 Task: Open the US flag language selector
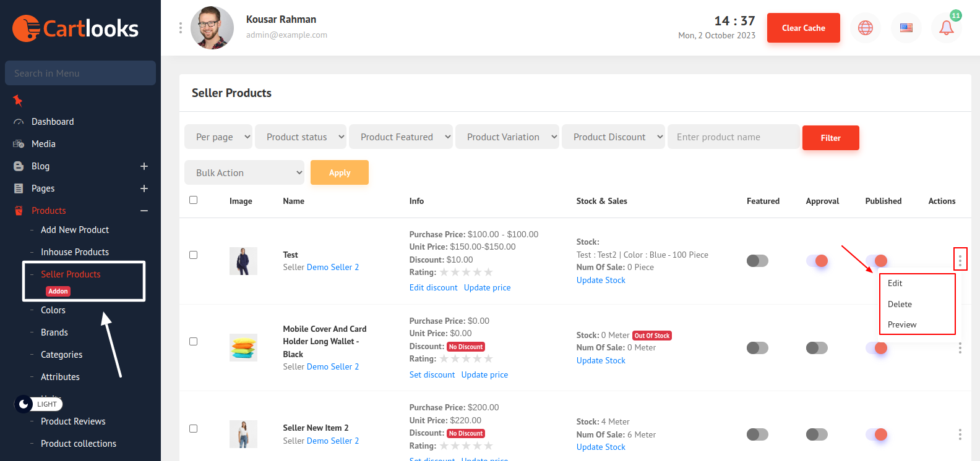point(906,28)
